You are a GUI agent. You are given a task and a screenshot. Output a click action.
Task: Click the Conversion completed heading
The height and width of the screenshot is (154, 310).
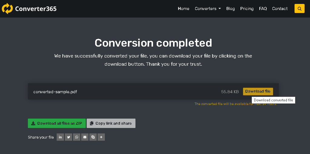[153, 43]
